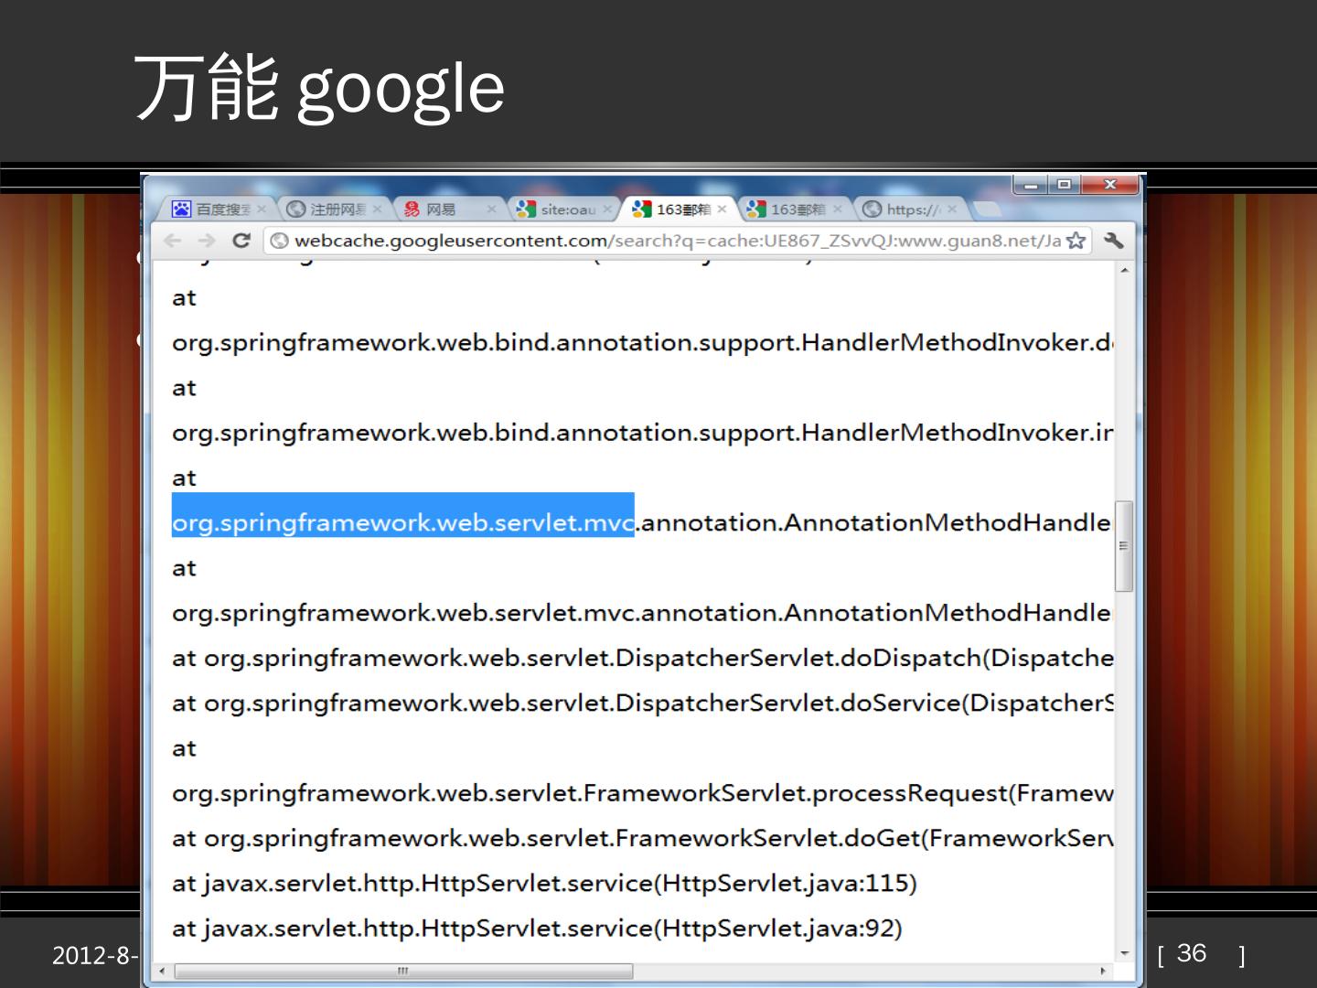Minimize the Chrome window

tap(1030, 185)
